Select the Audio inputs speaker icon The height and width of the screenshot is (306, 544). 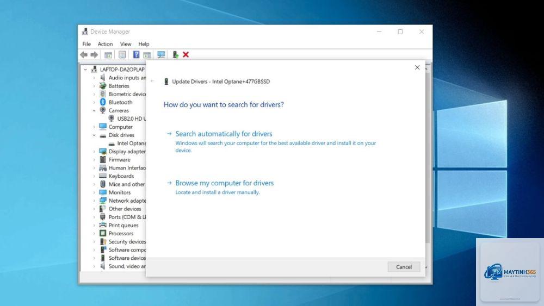103,78
